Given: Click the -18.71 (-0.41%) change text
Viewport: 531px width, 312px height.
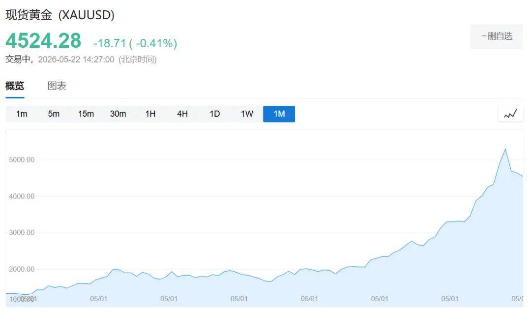Looking at the screenshot, I should (x=135, y=43).
